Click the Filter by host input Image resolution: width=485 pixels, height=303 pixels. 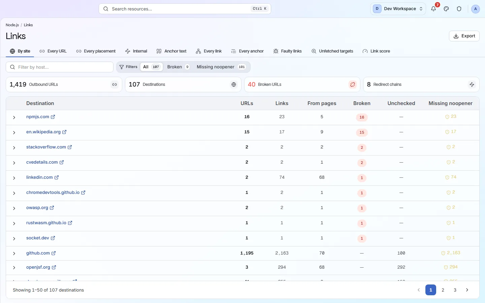click(x=60, y=67)
